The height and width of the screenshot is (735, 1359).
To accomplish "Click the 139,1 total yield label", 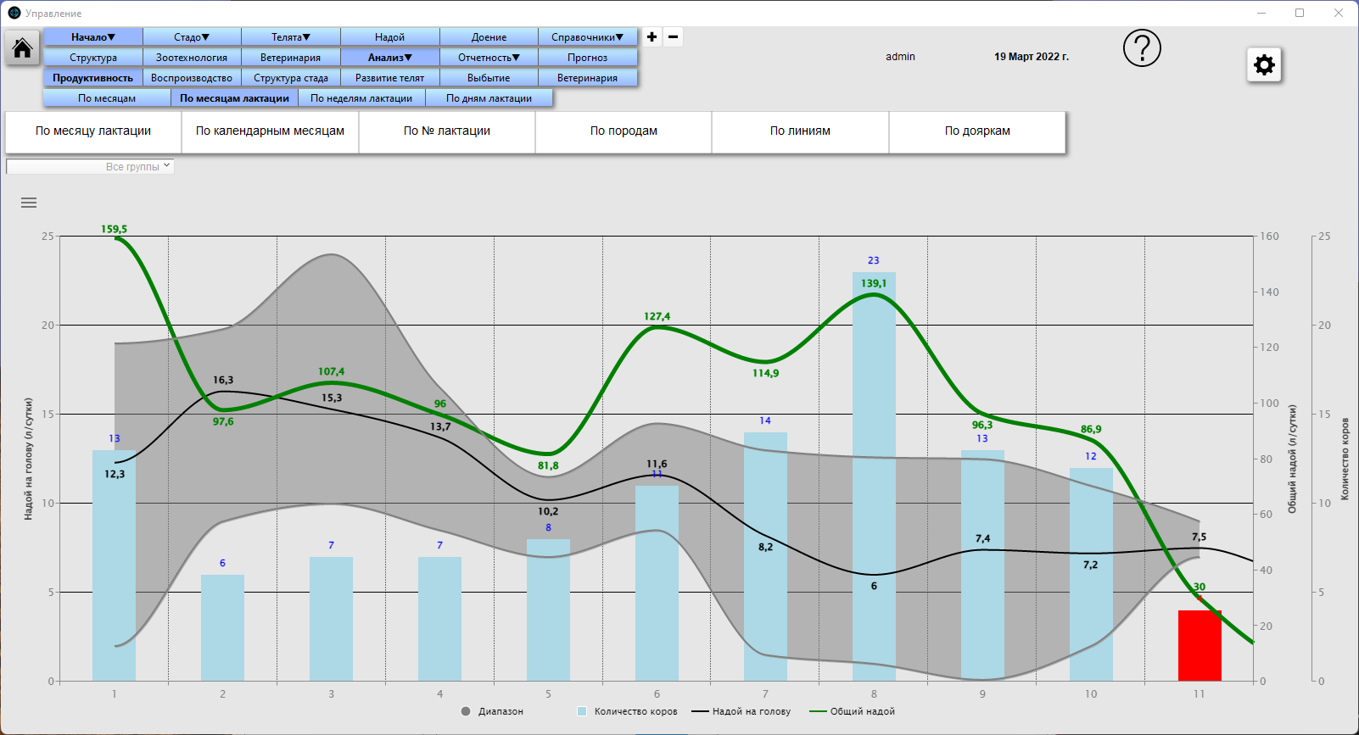I will click(x=874, y=283).
